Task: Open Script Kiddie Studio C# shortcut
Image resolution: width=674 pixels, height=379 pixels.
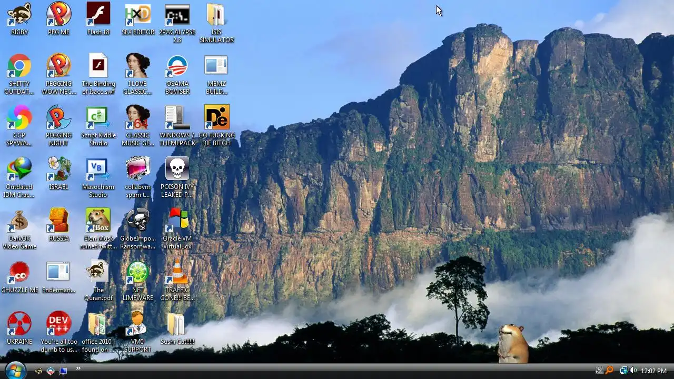Action: click(98, 117)
